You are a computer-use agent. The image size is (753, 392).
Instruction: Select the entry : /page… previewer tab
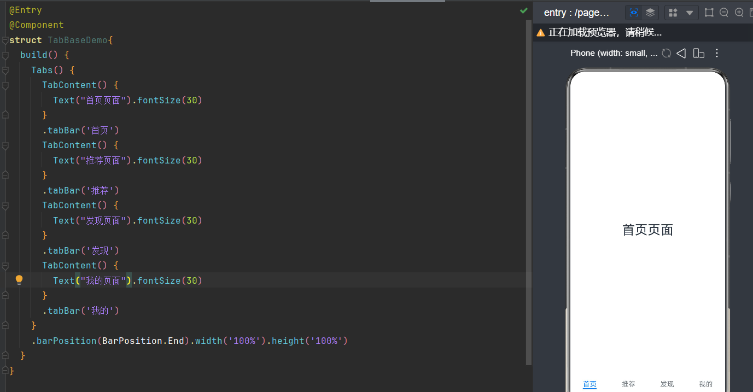pos(576,13)
